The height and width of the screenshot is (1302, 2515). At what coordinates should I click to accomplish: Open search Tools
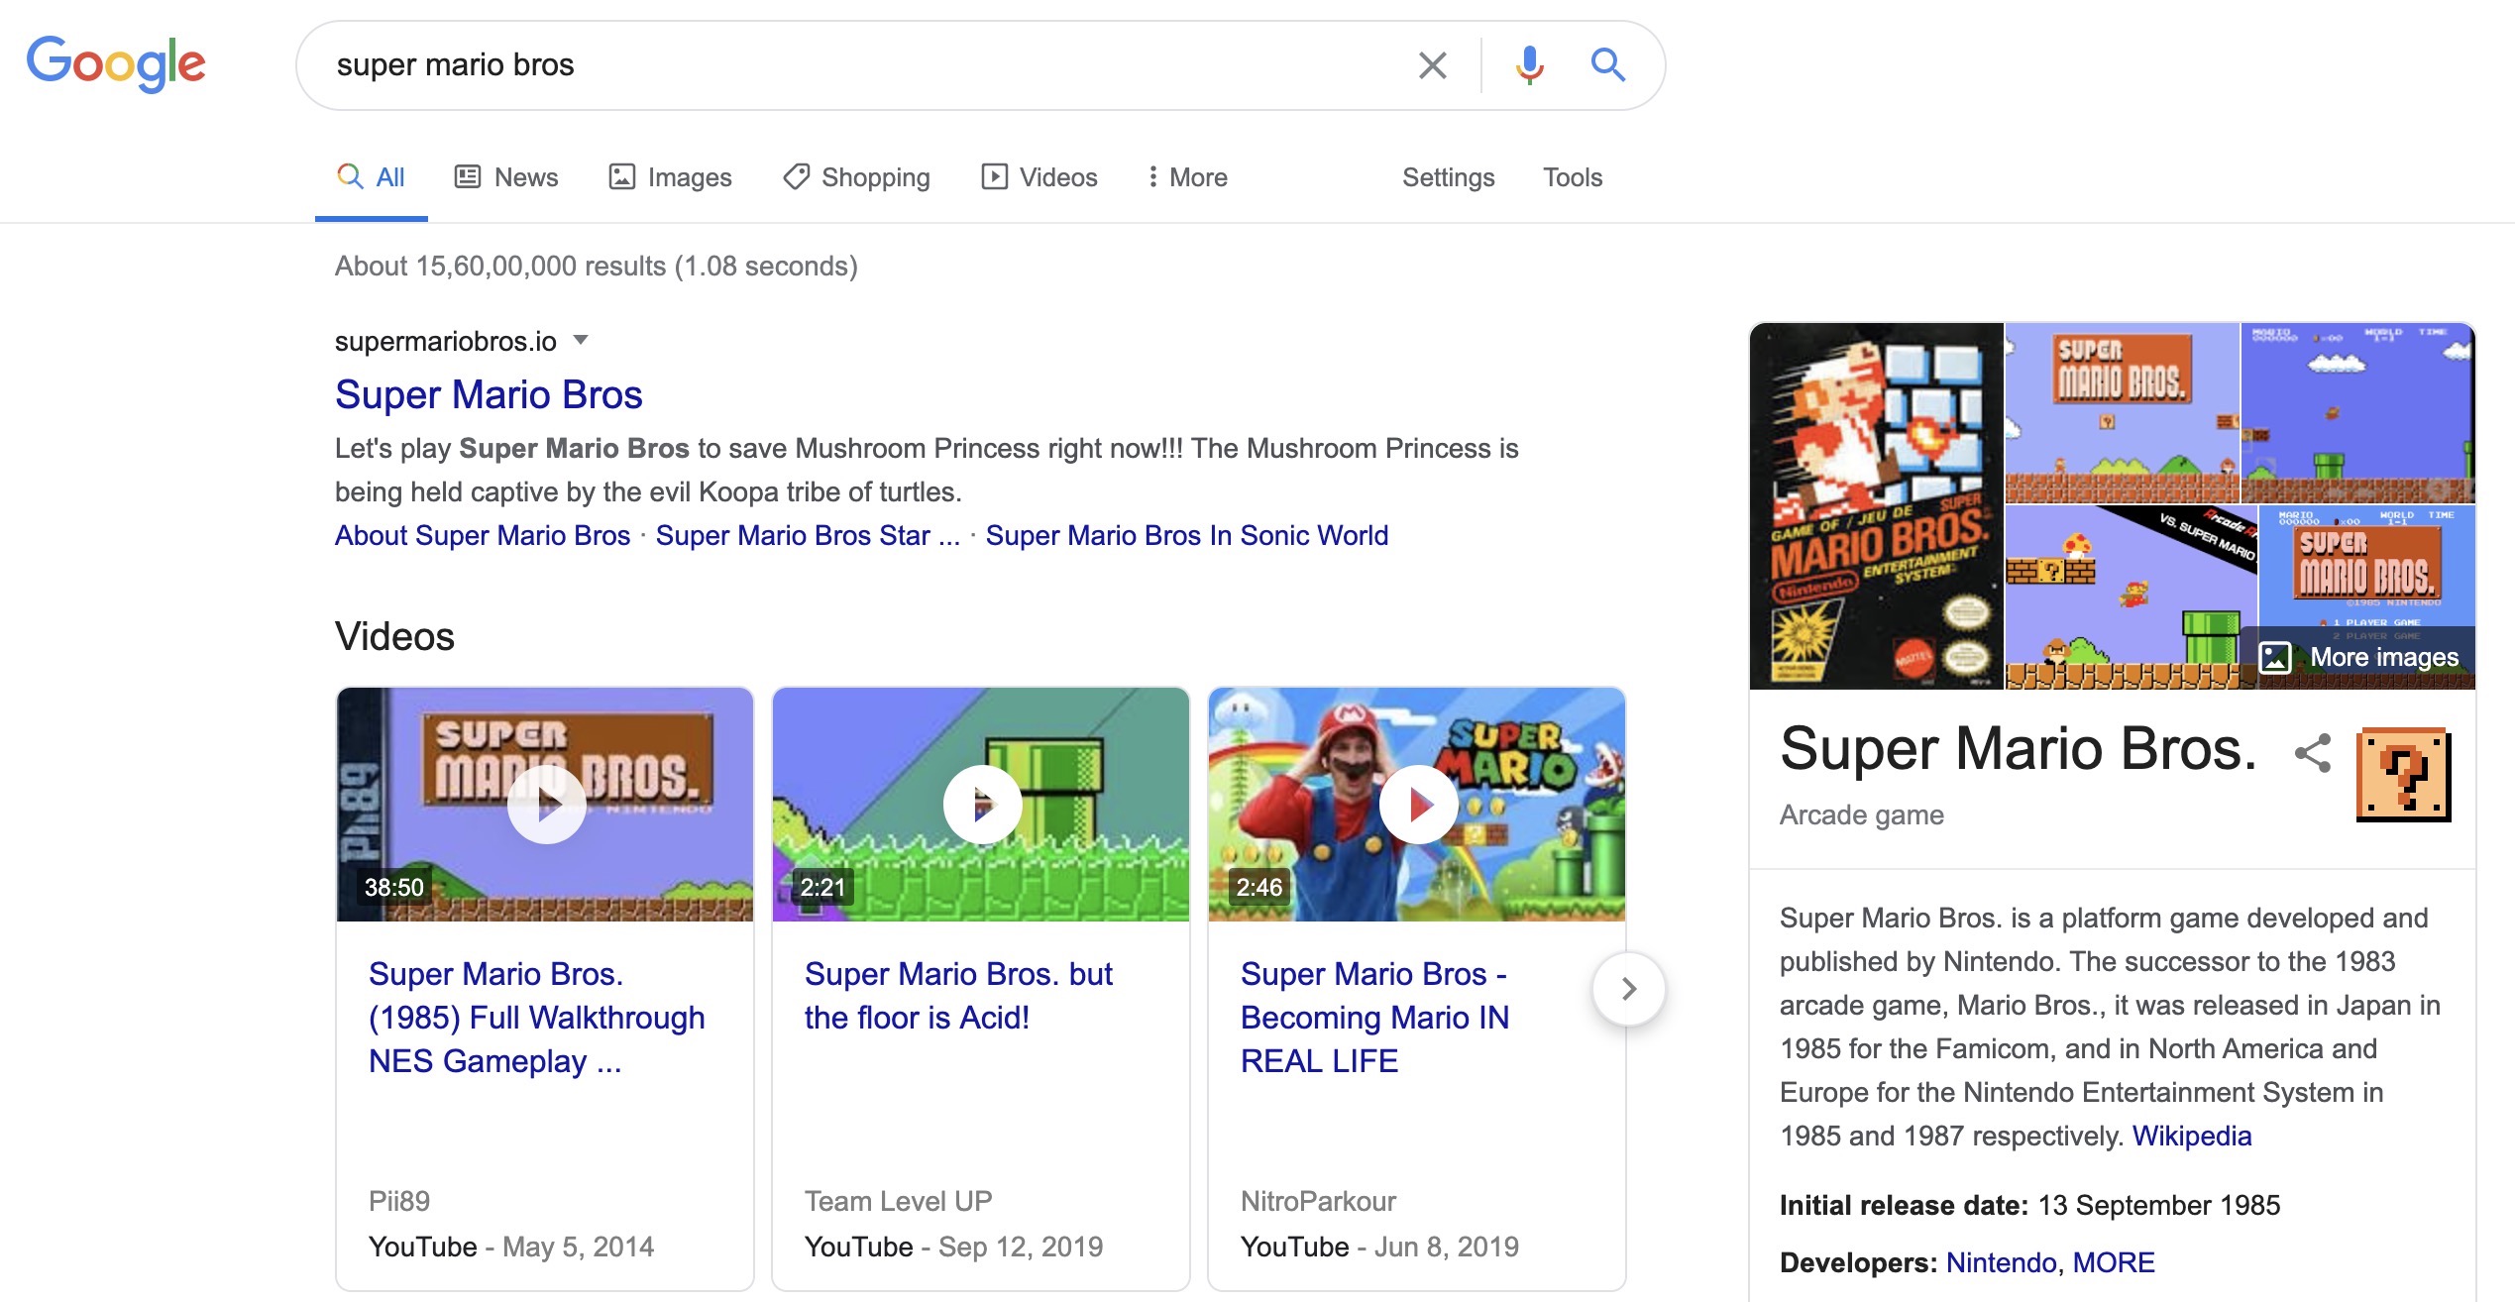[x=1572, y=177]
